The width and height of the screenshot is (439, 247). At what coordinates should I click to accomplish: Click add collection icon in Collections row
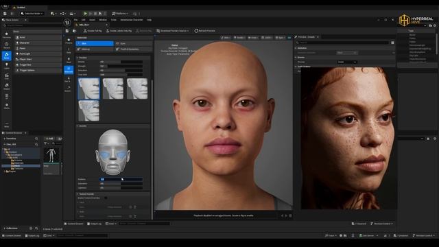pos(31,228)
